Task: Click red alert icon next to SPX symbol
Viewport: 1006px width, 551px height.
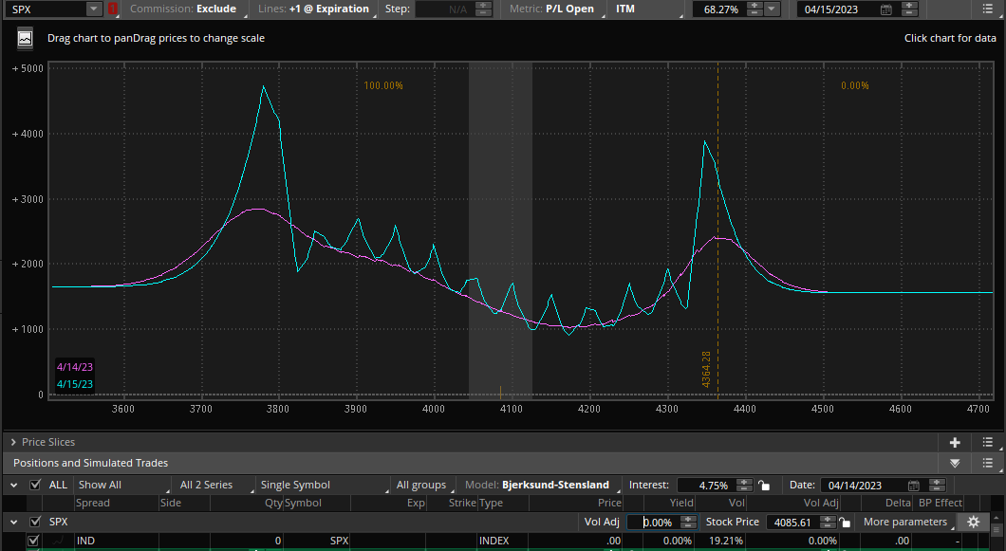Action: 113,9
